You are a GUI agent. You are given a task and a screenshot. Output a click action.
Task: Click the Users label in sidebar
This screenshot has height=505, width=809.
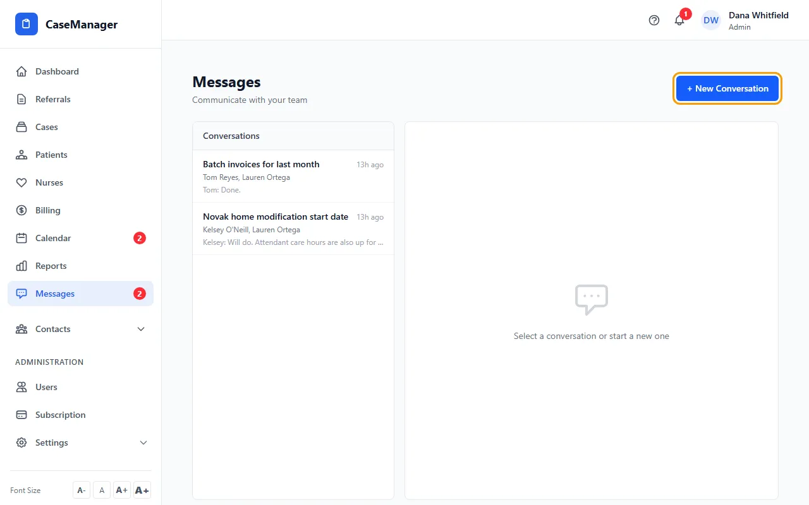tap(46, 387)
